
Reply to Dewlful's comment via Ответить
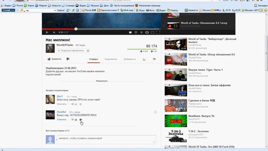click(x=62, y=120)
